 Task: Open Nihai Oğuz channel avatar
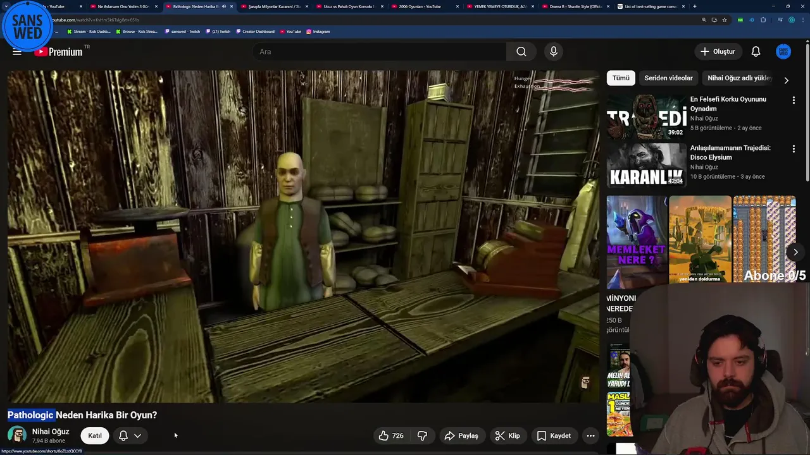point(17,435)
